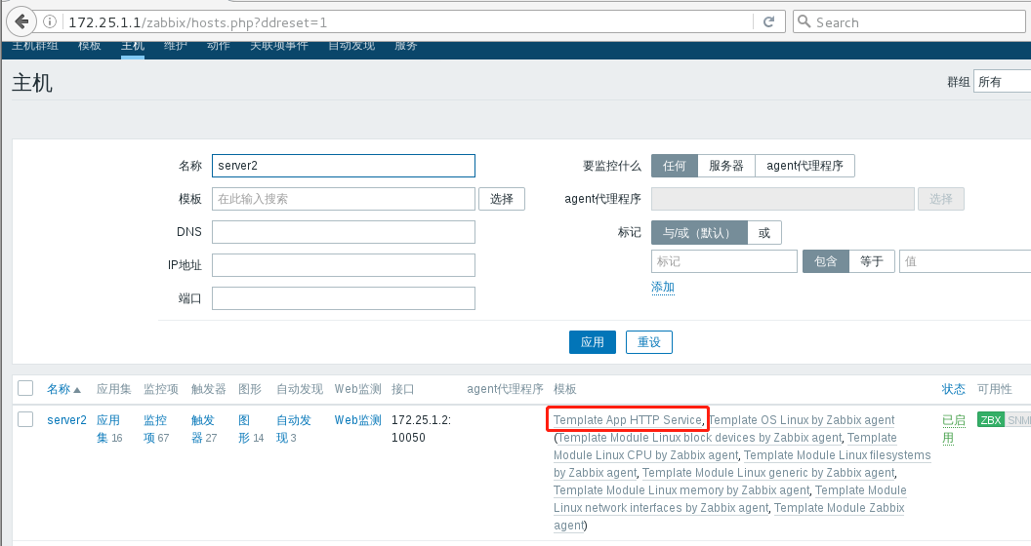Show site info icon in address bar

50,21
